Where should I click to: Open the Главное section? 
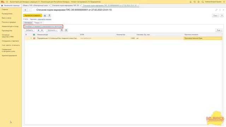pos(5,10)
